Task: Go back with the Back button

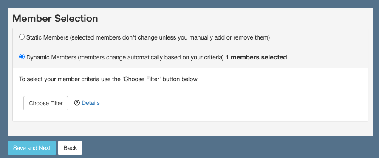Action: (70, 148)
